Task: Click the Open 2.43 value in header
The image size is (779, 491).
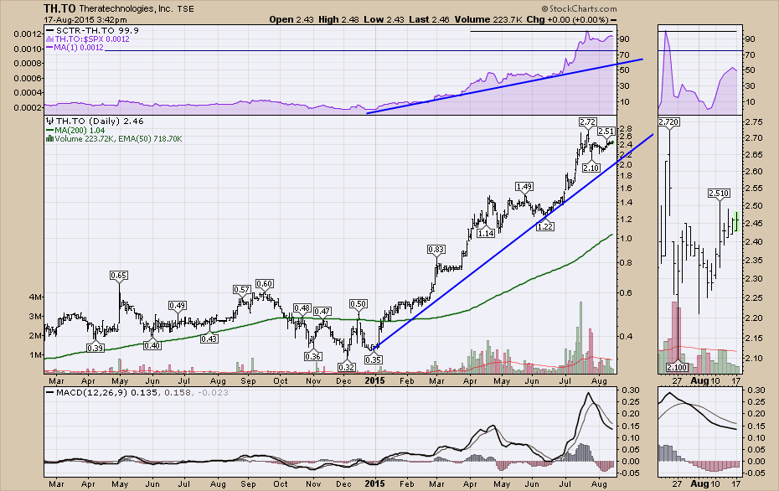Action: [291, 20]
